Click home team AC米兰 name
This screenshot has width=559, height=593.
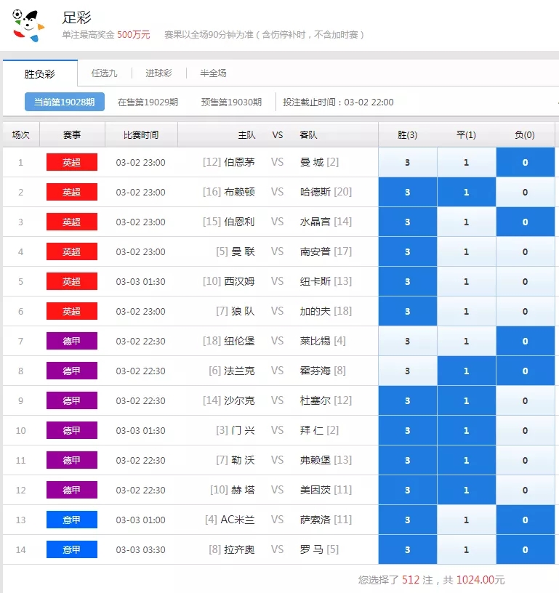pos(238,520)
